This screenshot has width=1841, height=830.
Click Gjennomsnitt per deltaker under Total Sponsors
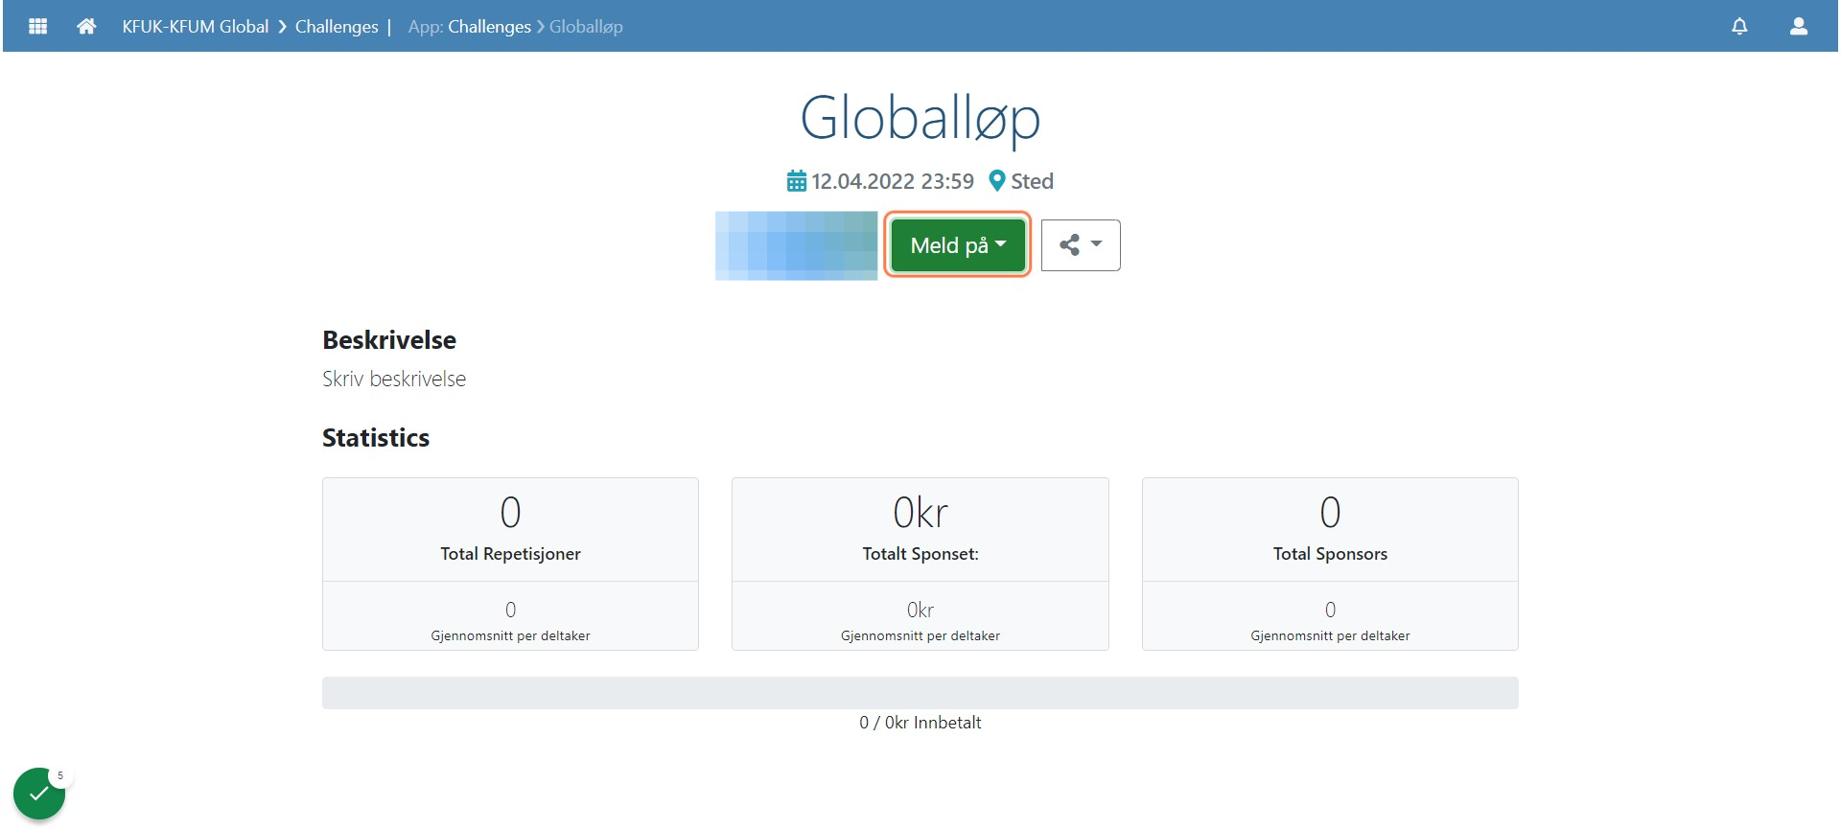[x=1330, y=635]
